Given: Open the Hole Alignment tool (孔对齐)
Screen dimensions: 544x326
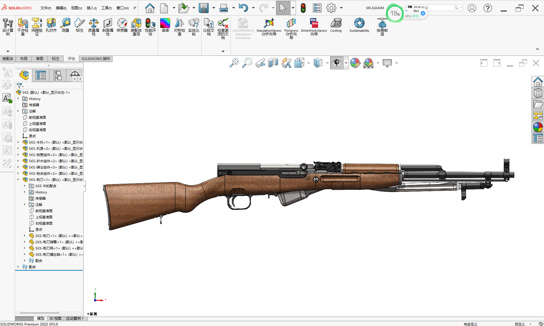Looking at the screenshot, I should pos(51,25).
